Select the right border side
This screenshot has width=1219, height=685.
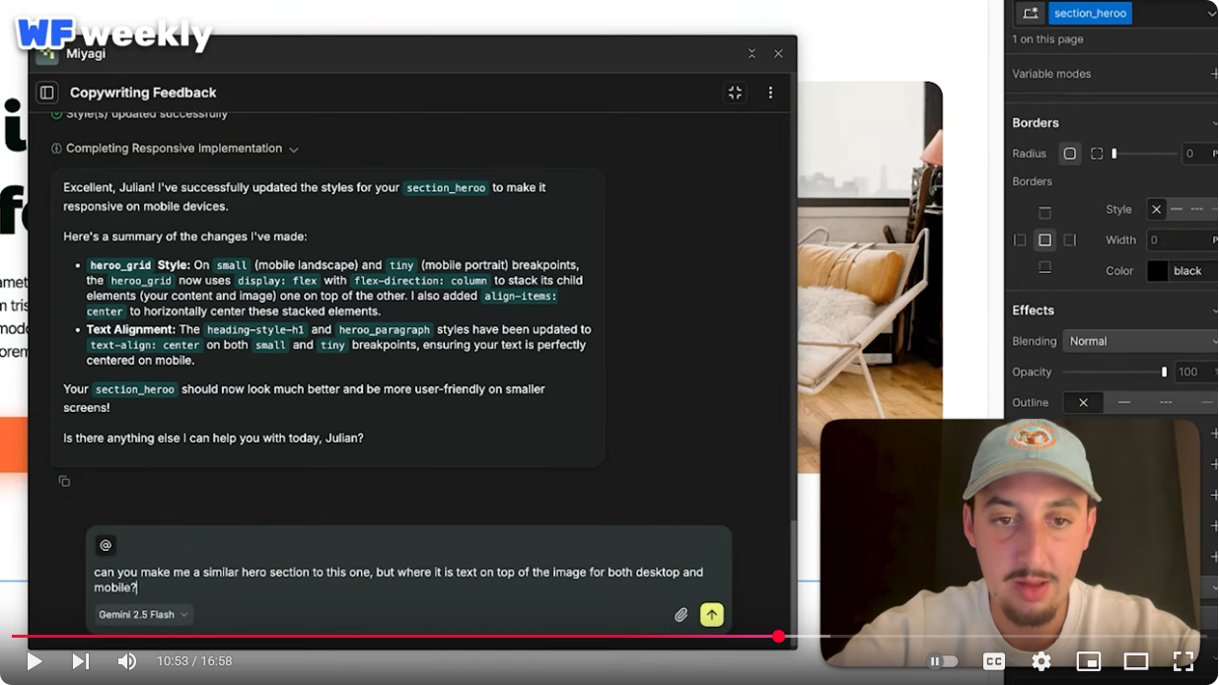(1070, 240)
